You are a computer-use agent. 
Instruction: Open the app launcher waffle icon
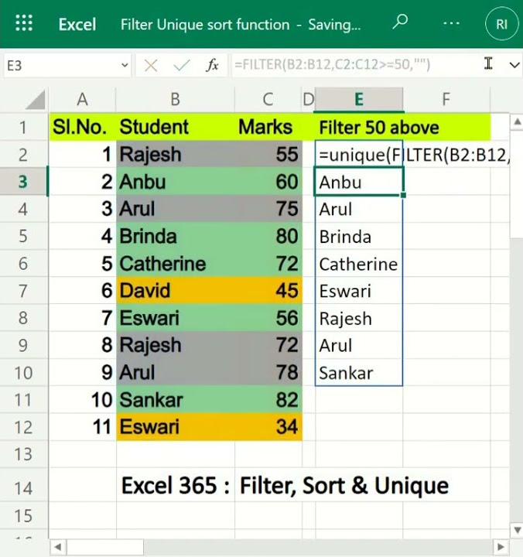click(x=24, y=23)
